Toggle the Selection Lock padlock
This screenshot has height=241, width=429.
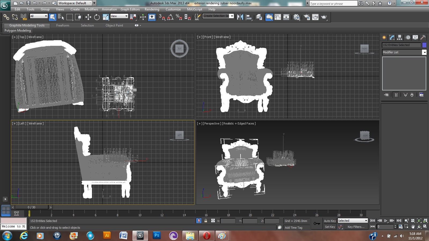(x=206, y=221)
